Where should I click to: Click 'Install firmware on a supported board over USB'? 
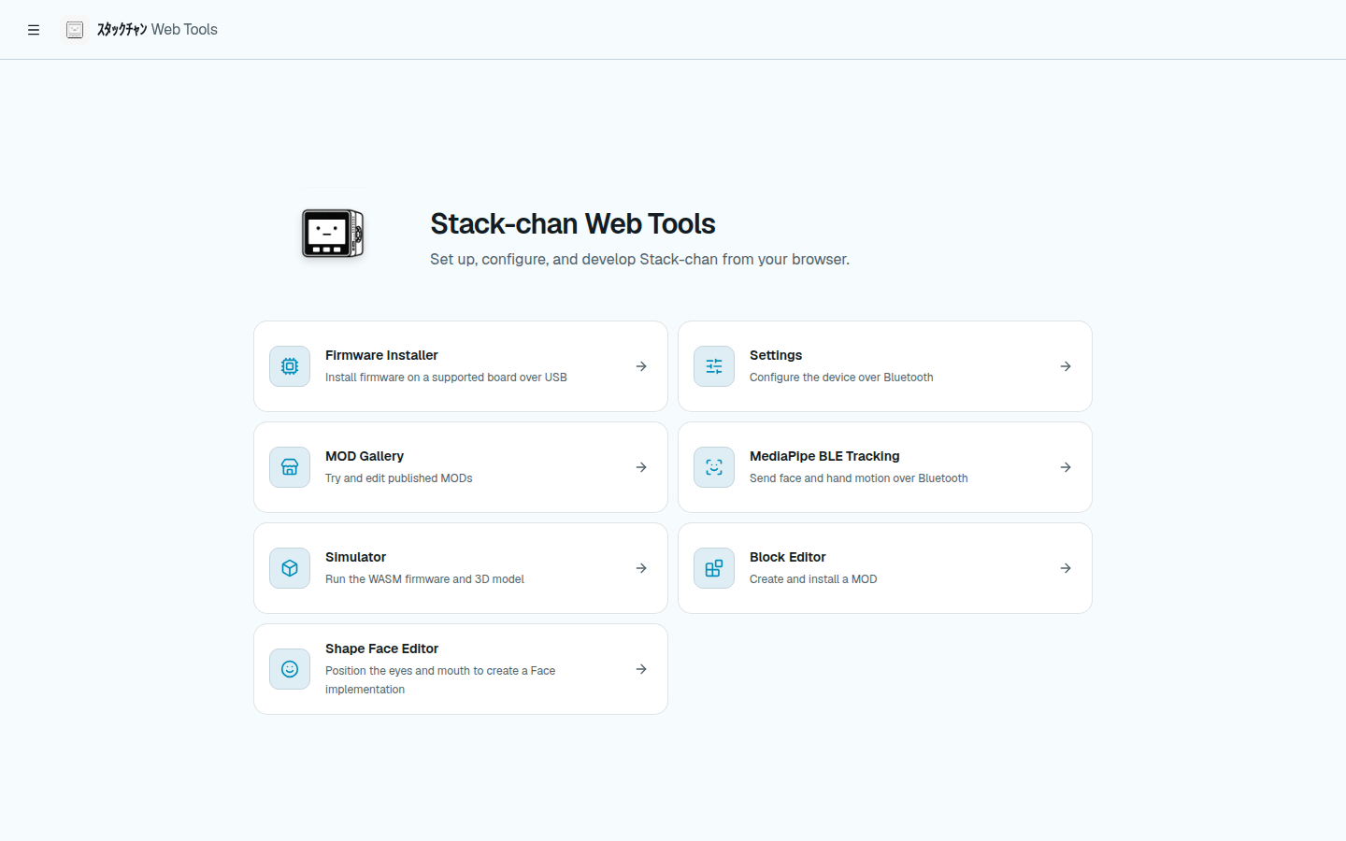pos(446,378)
